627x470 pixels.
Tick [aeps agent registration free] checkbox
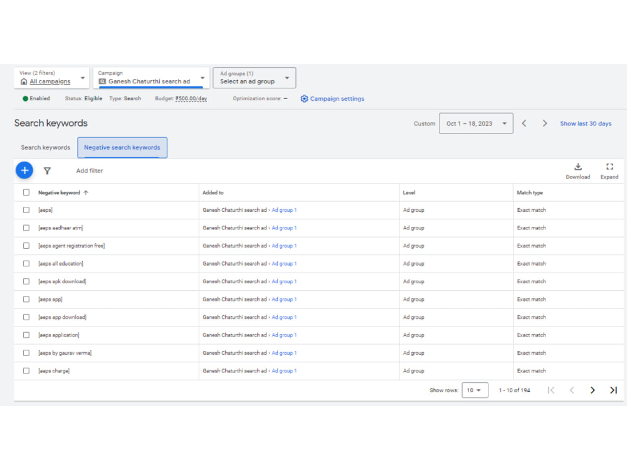click(26, 246)
